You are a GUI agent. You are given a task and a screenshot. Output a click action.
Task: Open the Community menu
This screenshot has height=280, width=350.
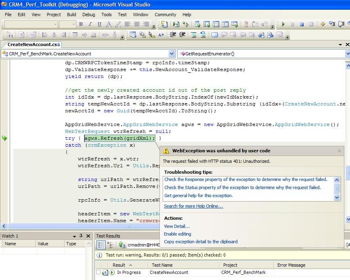166,15
